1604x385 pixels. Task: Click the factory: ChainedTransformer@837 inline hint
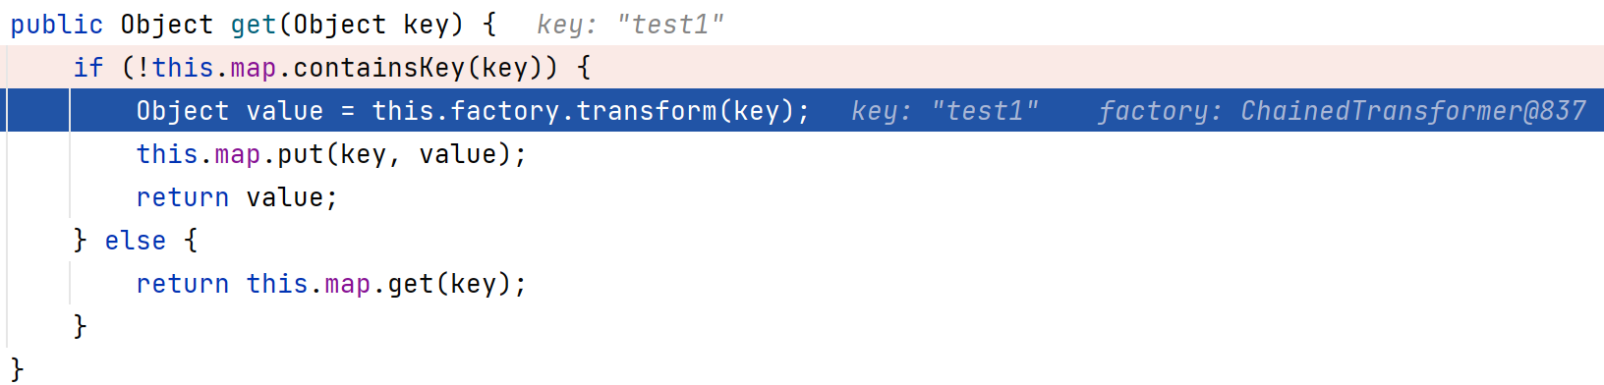click(1342, 111)
